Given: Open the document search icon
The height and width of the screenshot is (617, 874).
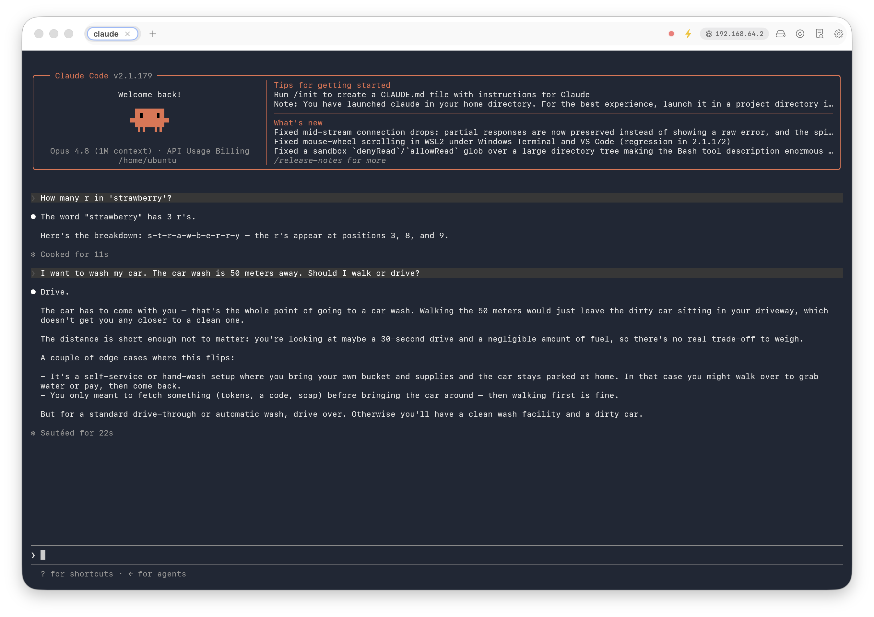Looking at the screenshot, I should (819, 34).
